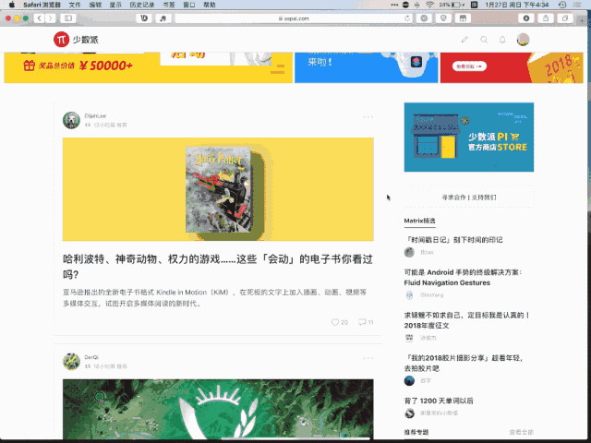Open the green map article cover image
This screenshot has width=591, height=443.
218,409
